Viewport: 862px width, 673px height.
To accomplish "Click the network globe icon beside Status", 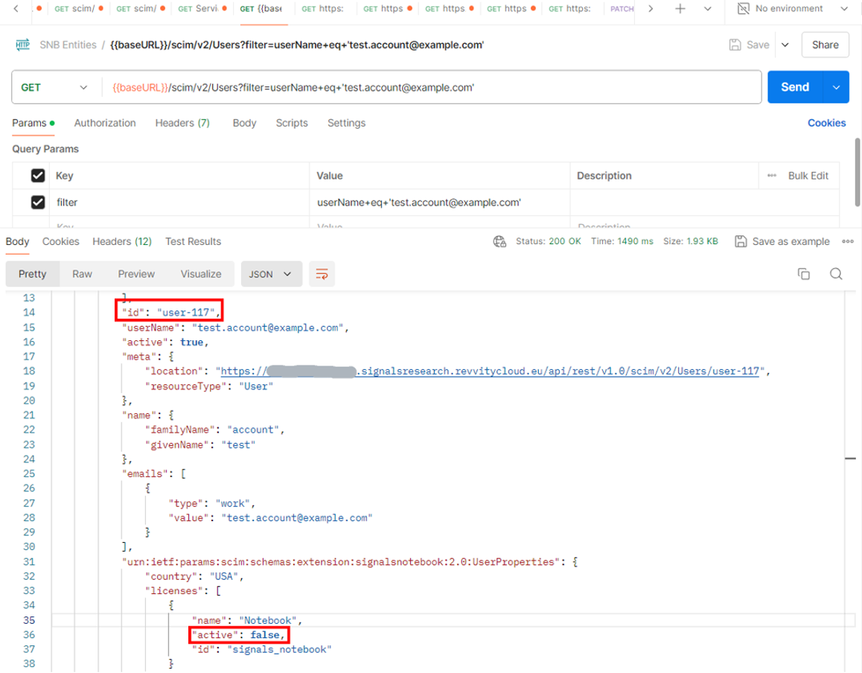I will [x=499, y=241].
